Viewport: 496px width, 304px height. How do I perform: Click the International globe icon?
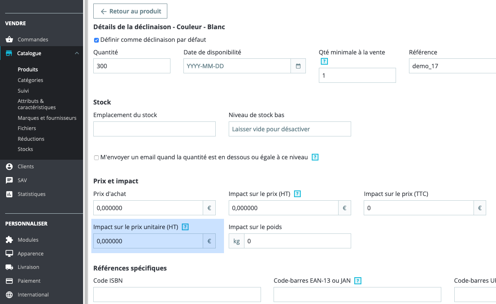[x=9, y=295]
